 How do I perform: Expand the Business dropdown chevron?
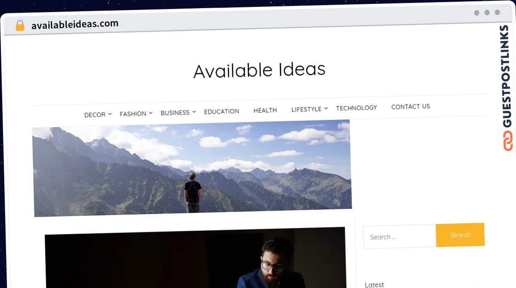click(194, 112)
